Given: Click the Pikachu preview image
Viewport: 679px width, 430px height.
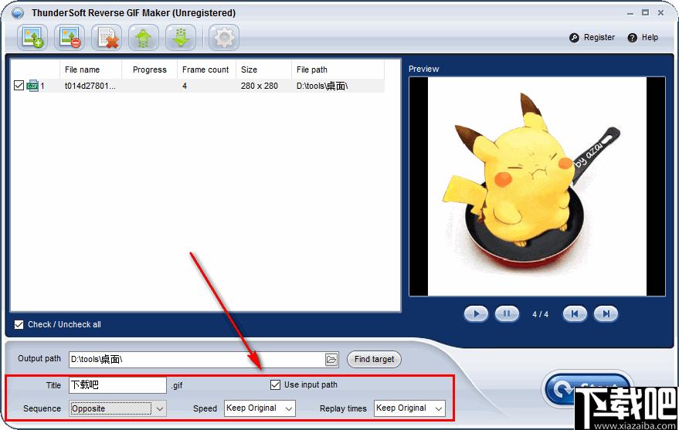Looking at the screenshot, I should 537,187.
